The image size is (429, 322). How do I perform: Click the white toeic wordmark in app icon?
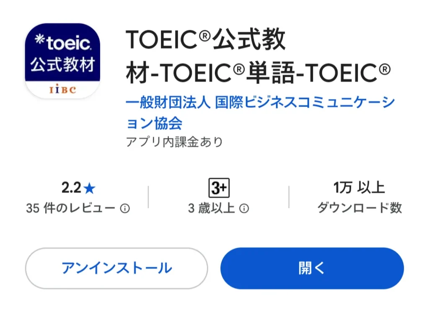(x=63, y=43)
